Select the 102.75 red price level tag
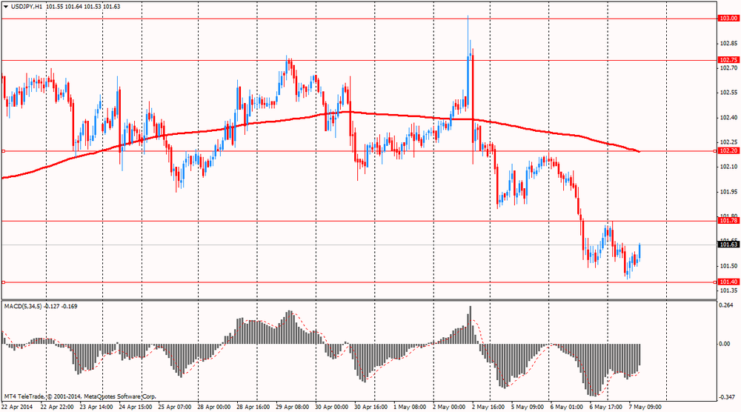Screen dimensions: 741x412 728,60
